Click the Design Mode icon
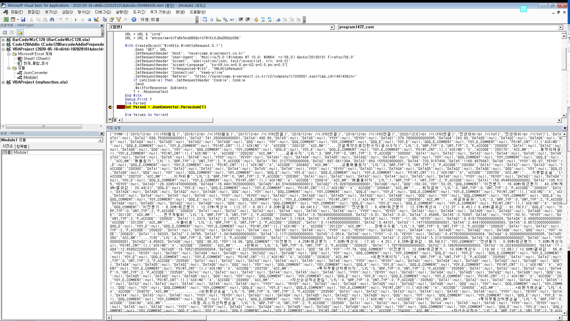This screenshot has height=321, width=570. [96, 19]
